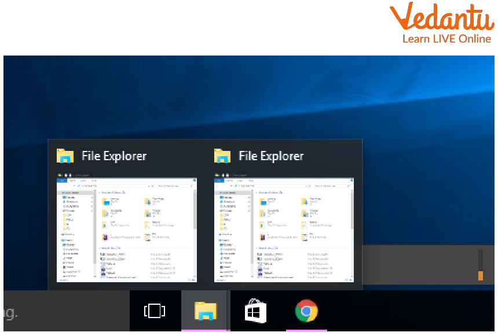The width and height of the screenshot is (498, 336).
Task: Click navigation sidebar in right preview
Action: tap(232, 231)
